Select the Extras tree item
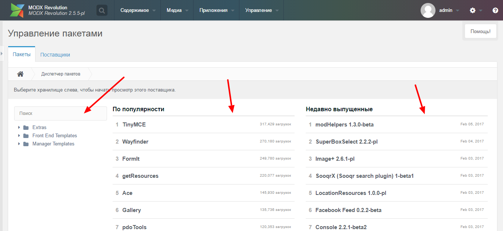 [40, 128]
